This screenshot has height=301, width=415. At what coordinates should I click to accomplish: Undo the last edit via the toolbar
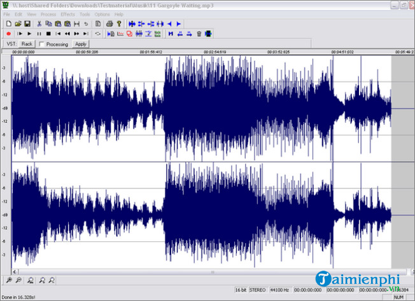pyautogui.click(x=87, y=24)
